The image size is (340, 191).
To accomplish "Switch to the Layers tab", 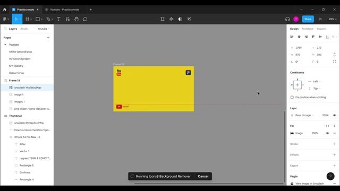I will [13, 29].
